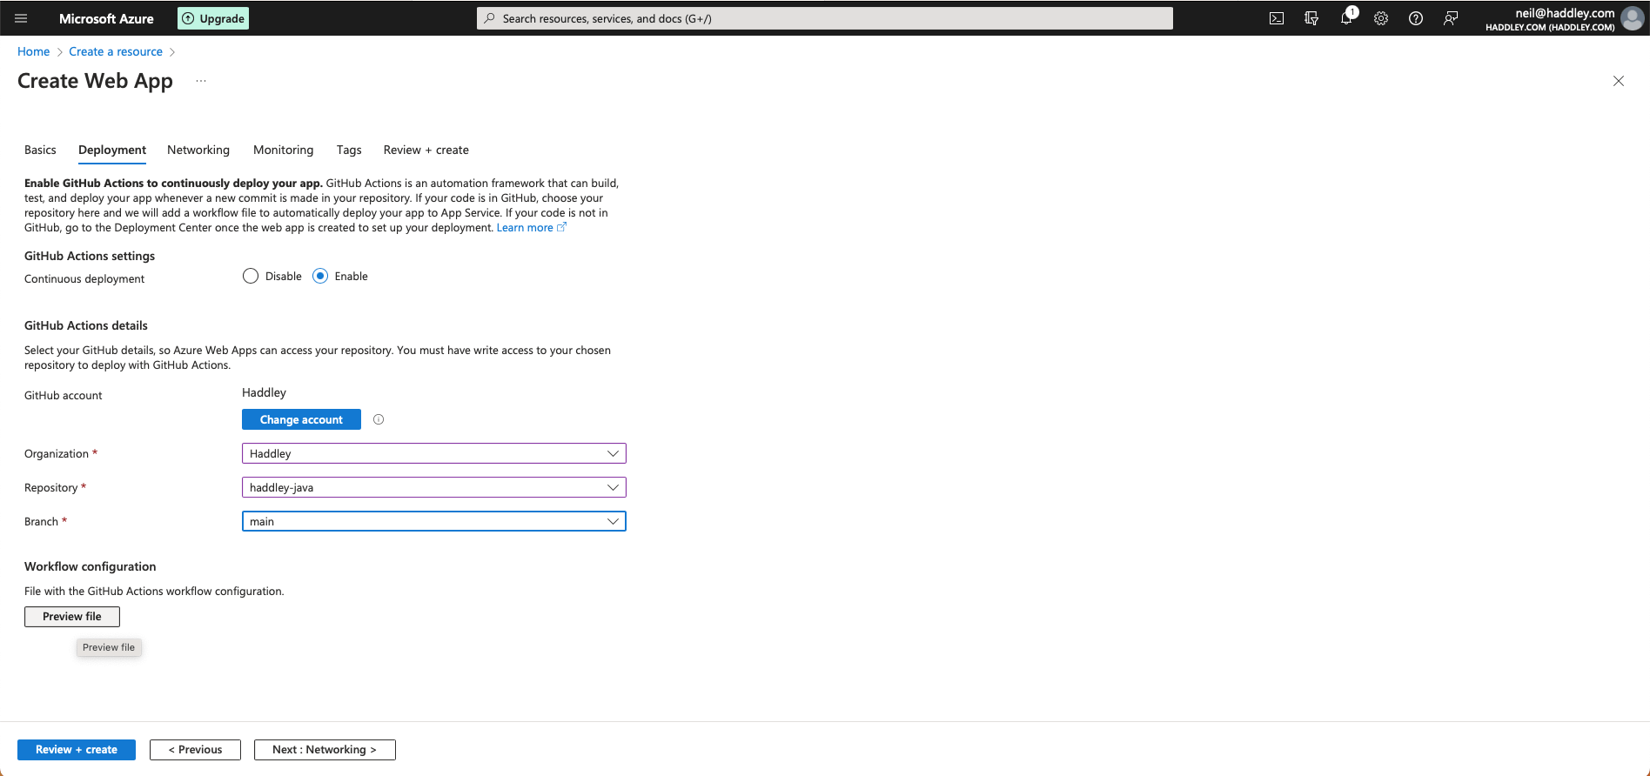Click the Workflow configuration heading

(x=91, y=566)
